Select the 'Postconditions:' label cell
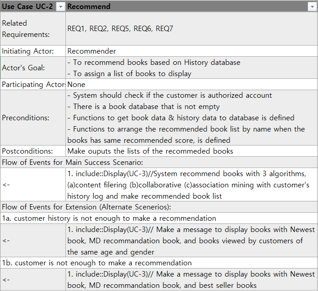This screenshot has width=318, height=291. tap(33, 151)
